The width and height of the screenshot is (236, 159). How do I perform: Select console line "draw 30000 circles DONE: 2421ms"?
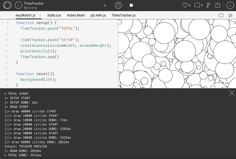[38, 137]
